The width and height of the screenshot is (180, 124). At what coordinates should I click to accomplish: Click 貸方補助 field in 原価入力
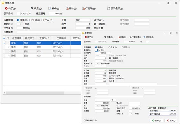pyautogui.click(x=142, y=24)
